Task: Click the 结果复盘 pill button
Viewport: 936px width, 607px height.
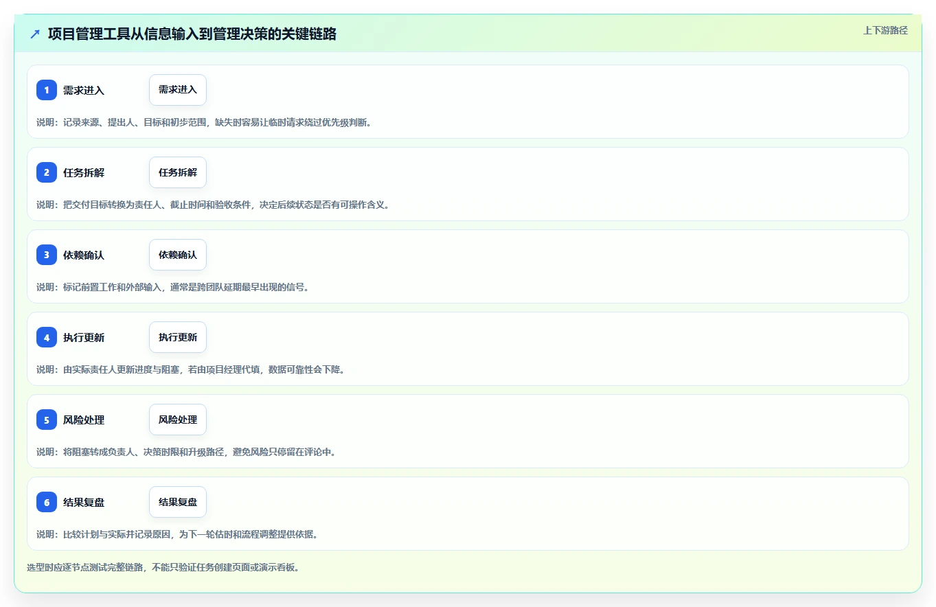Action: pos(178,502)
